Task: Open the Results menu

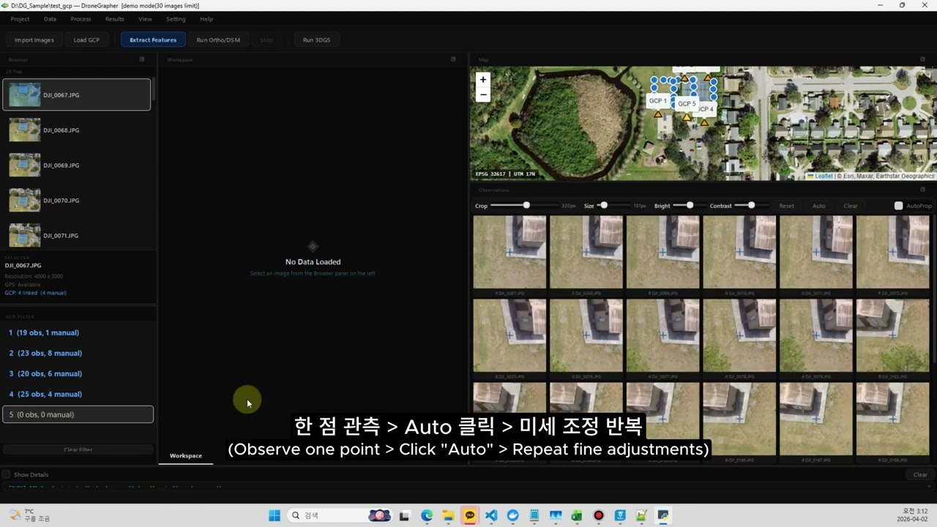Action: [x=114, y=19]
